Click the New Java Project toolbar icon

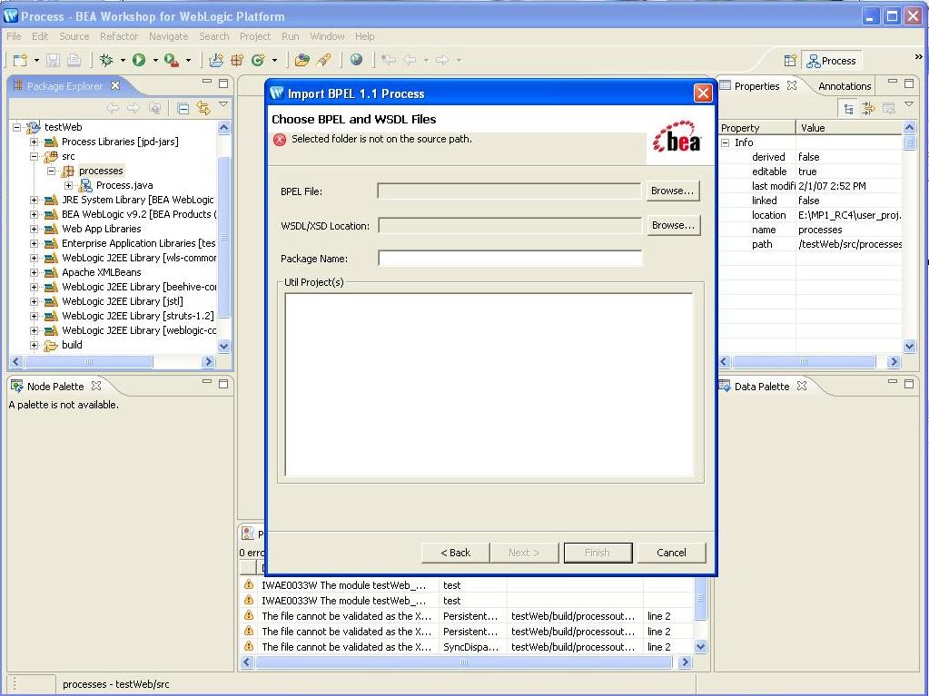pyautogui.click(x=216, y=60)
